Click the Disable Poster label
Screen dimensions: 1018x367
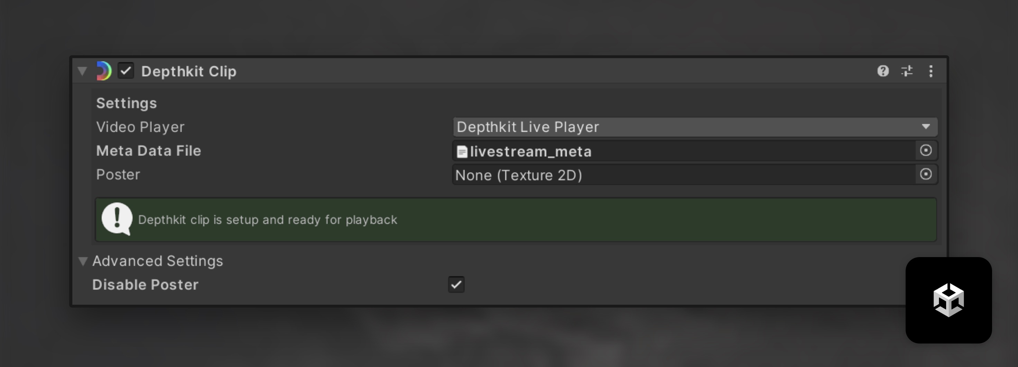coord(145,285)
